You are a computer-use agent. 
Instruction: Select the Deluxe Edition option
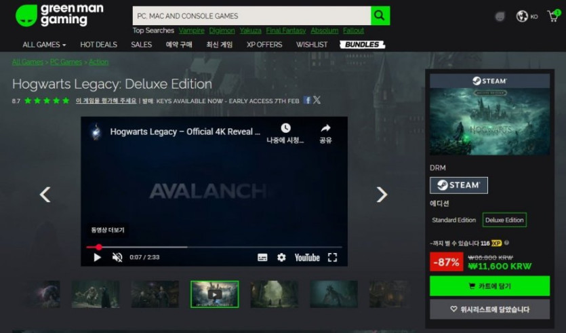tap(504, 220)
